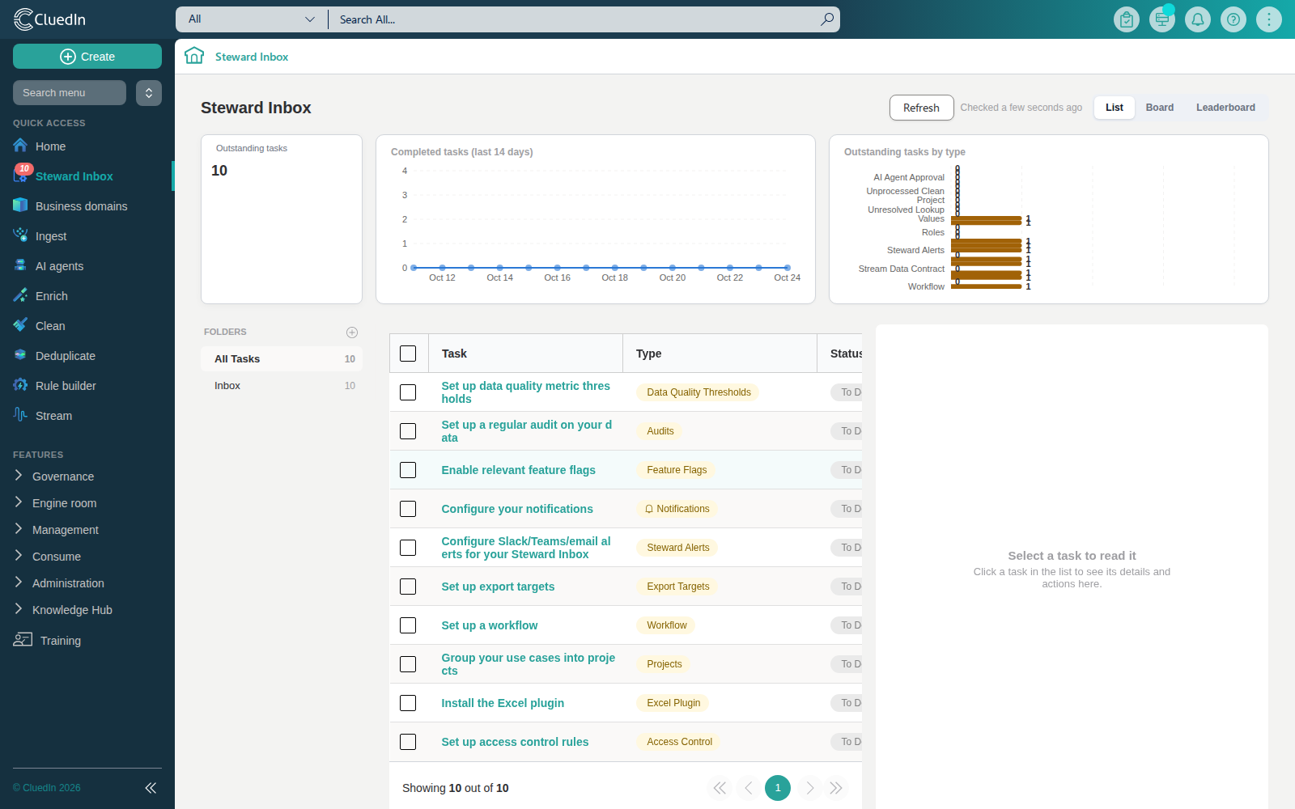
Task: Jump to last page double arrow
Action: (836, 788)
